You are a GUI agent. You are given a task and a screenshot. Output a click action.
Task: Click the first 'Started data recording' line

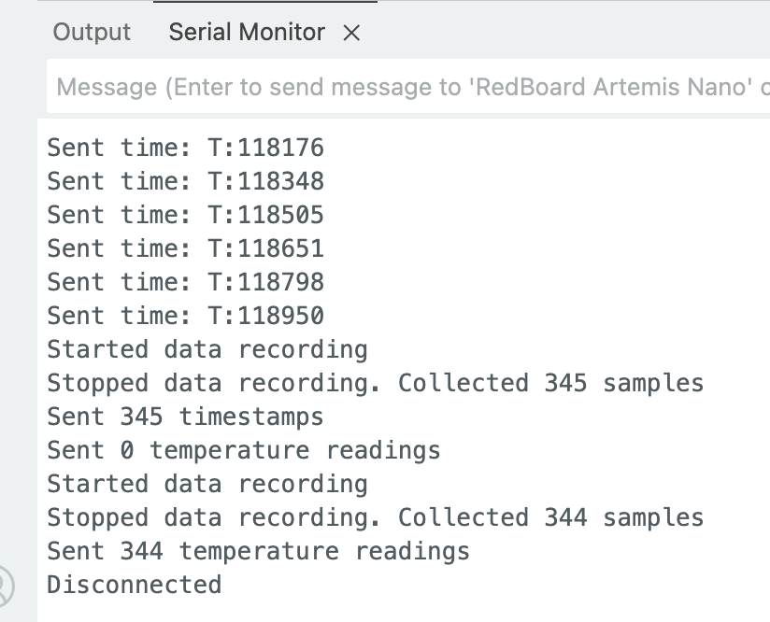[x=207, y=349]
